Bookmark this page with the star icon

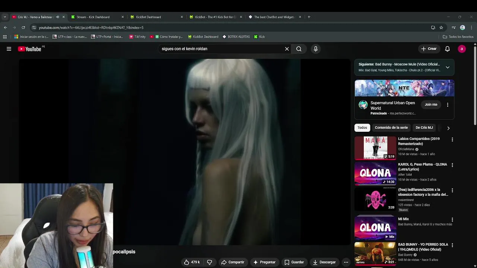(441, 28)
